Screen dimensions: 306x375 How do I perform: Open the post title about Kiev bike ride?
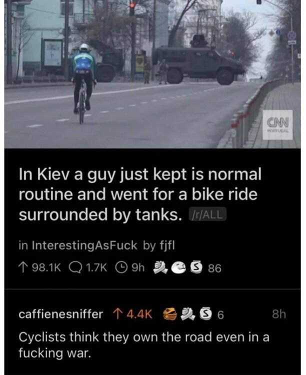tap(139, 194)
